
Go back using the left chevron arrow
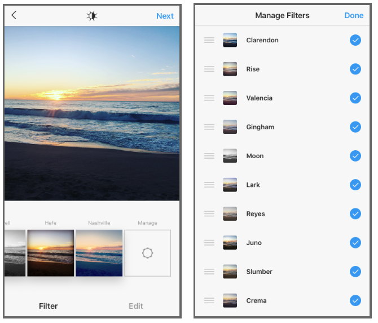click(x=14, y=15)
